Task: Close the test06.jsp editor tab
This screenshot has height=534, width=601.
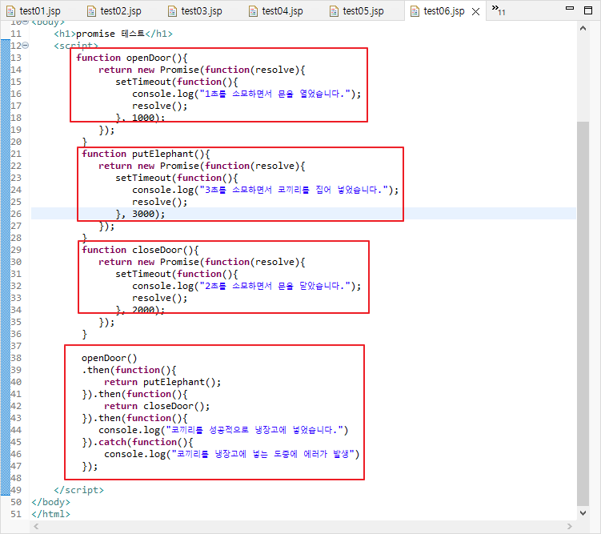Action: coord(475,11)
